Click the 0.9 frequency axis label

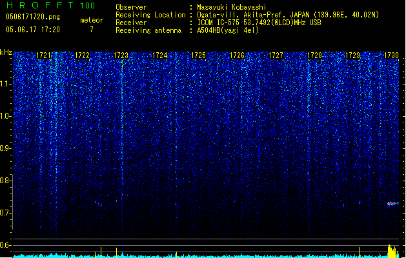(6, 148)
